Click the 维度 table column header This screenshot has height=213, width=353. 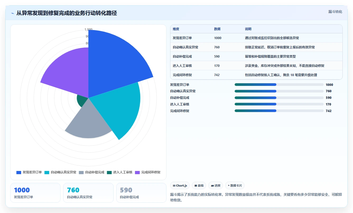point(176,29)
